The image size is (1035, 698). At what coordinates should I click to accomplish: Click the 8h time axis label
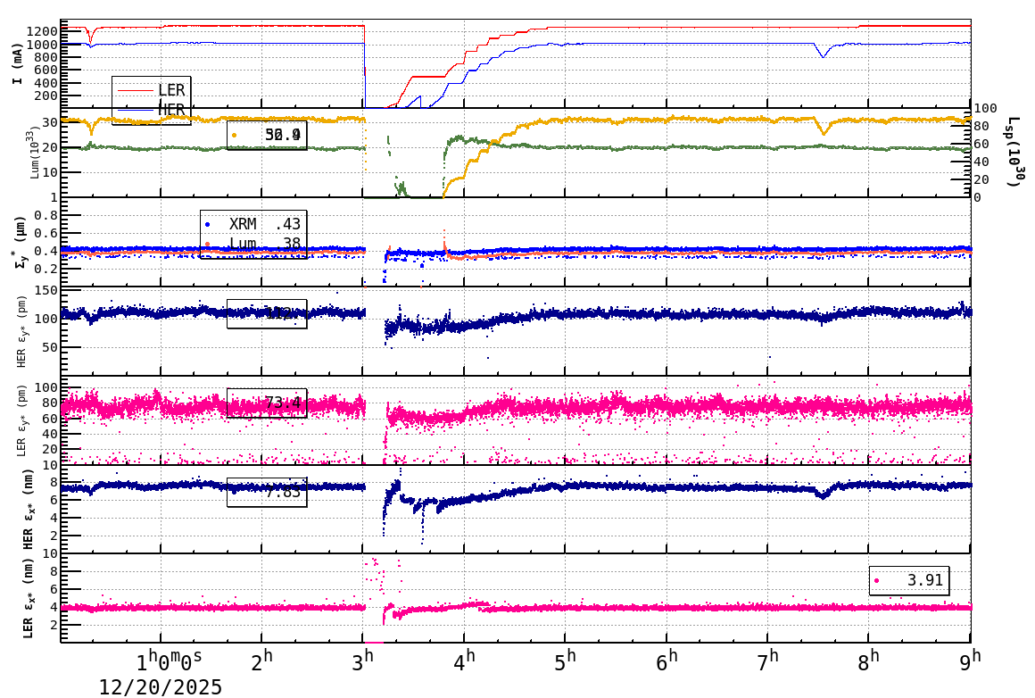(869, 661)
